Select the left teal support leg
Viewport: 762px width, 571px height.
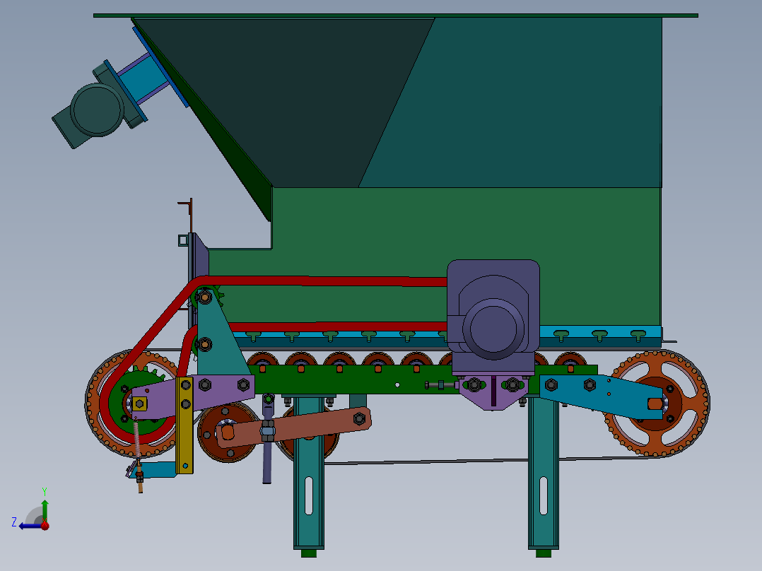309,472
